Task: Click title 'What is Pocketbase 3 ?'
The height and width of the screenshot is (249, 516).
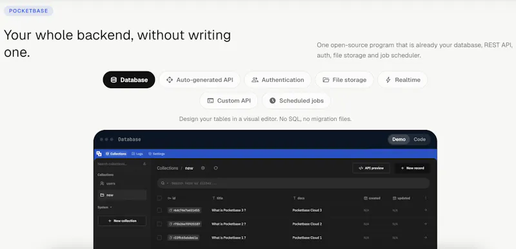Action: point(229,210)
